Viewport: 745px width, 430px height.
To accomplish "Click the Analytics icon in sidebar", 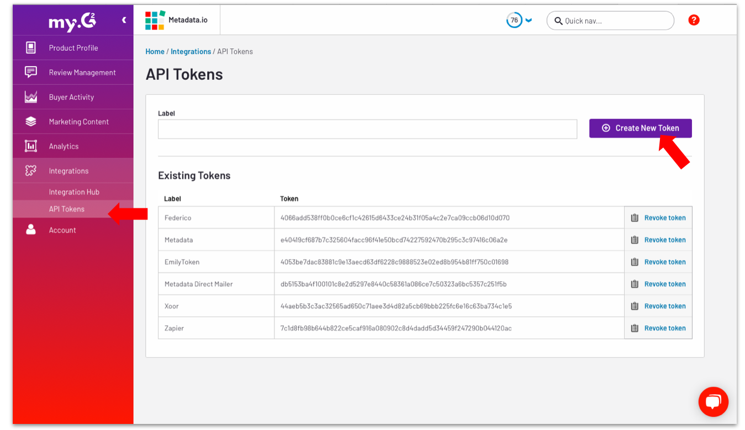I will (31, 146).
